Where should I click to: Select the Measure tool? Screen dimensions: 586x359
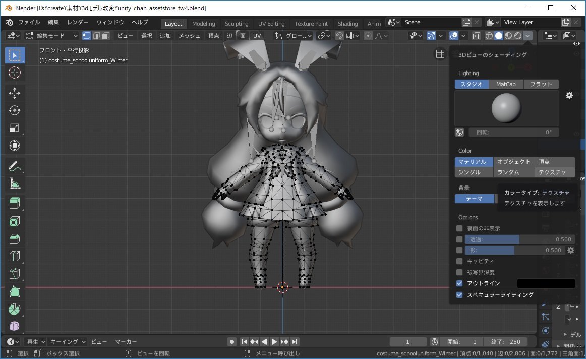click(x=15, y=184)
